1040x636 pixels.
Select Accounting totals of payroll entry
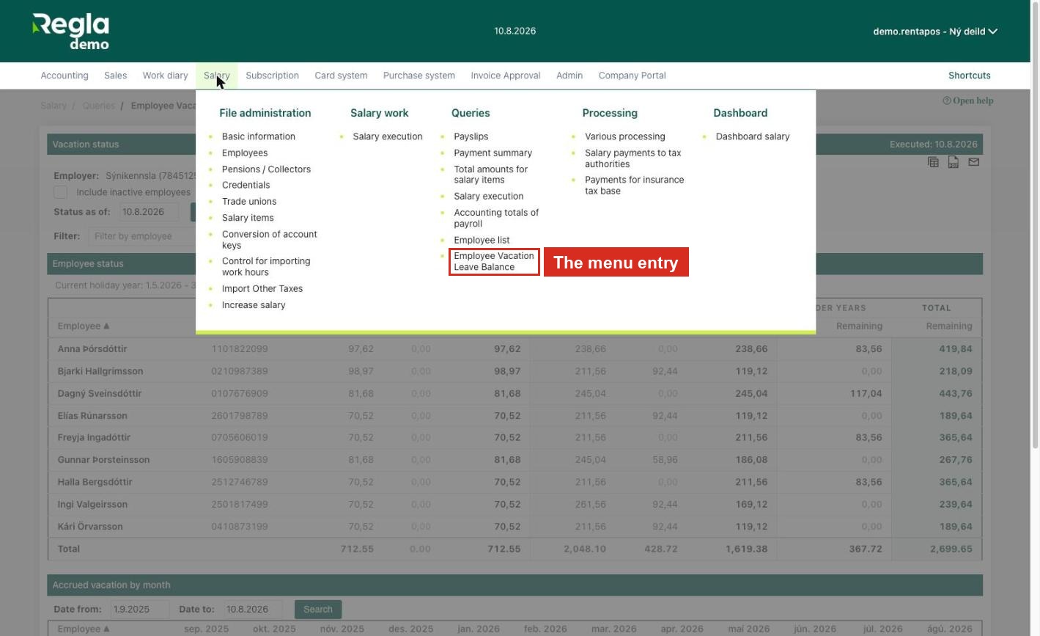coord(496,218)
